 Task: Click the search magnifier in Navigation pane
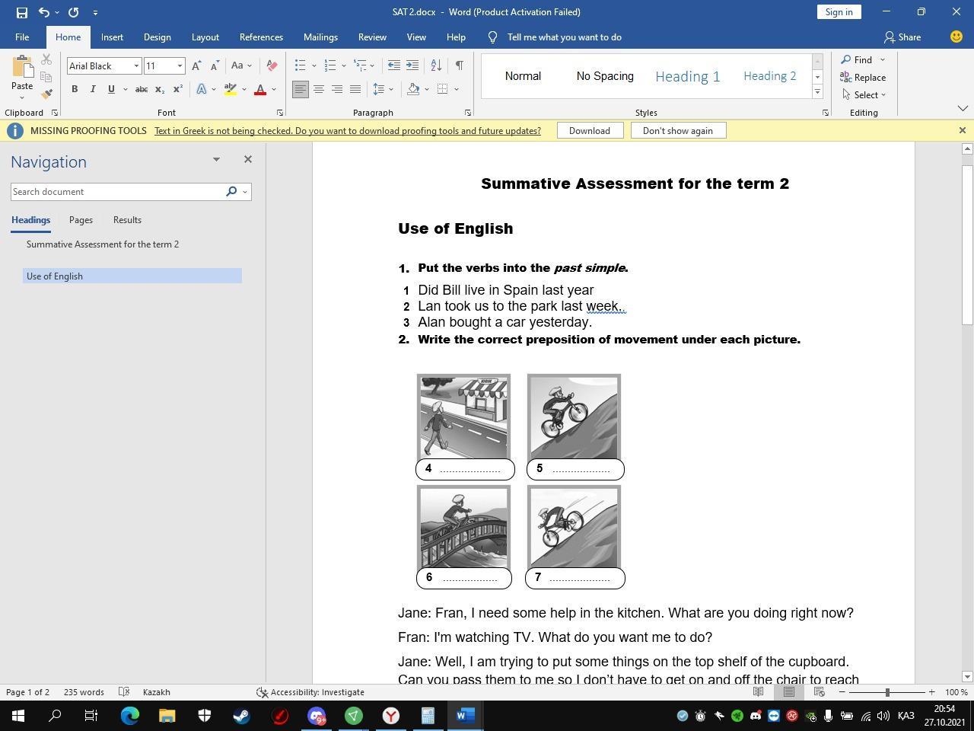coord(231,191)
